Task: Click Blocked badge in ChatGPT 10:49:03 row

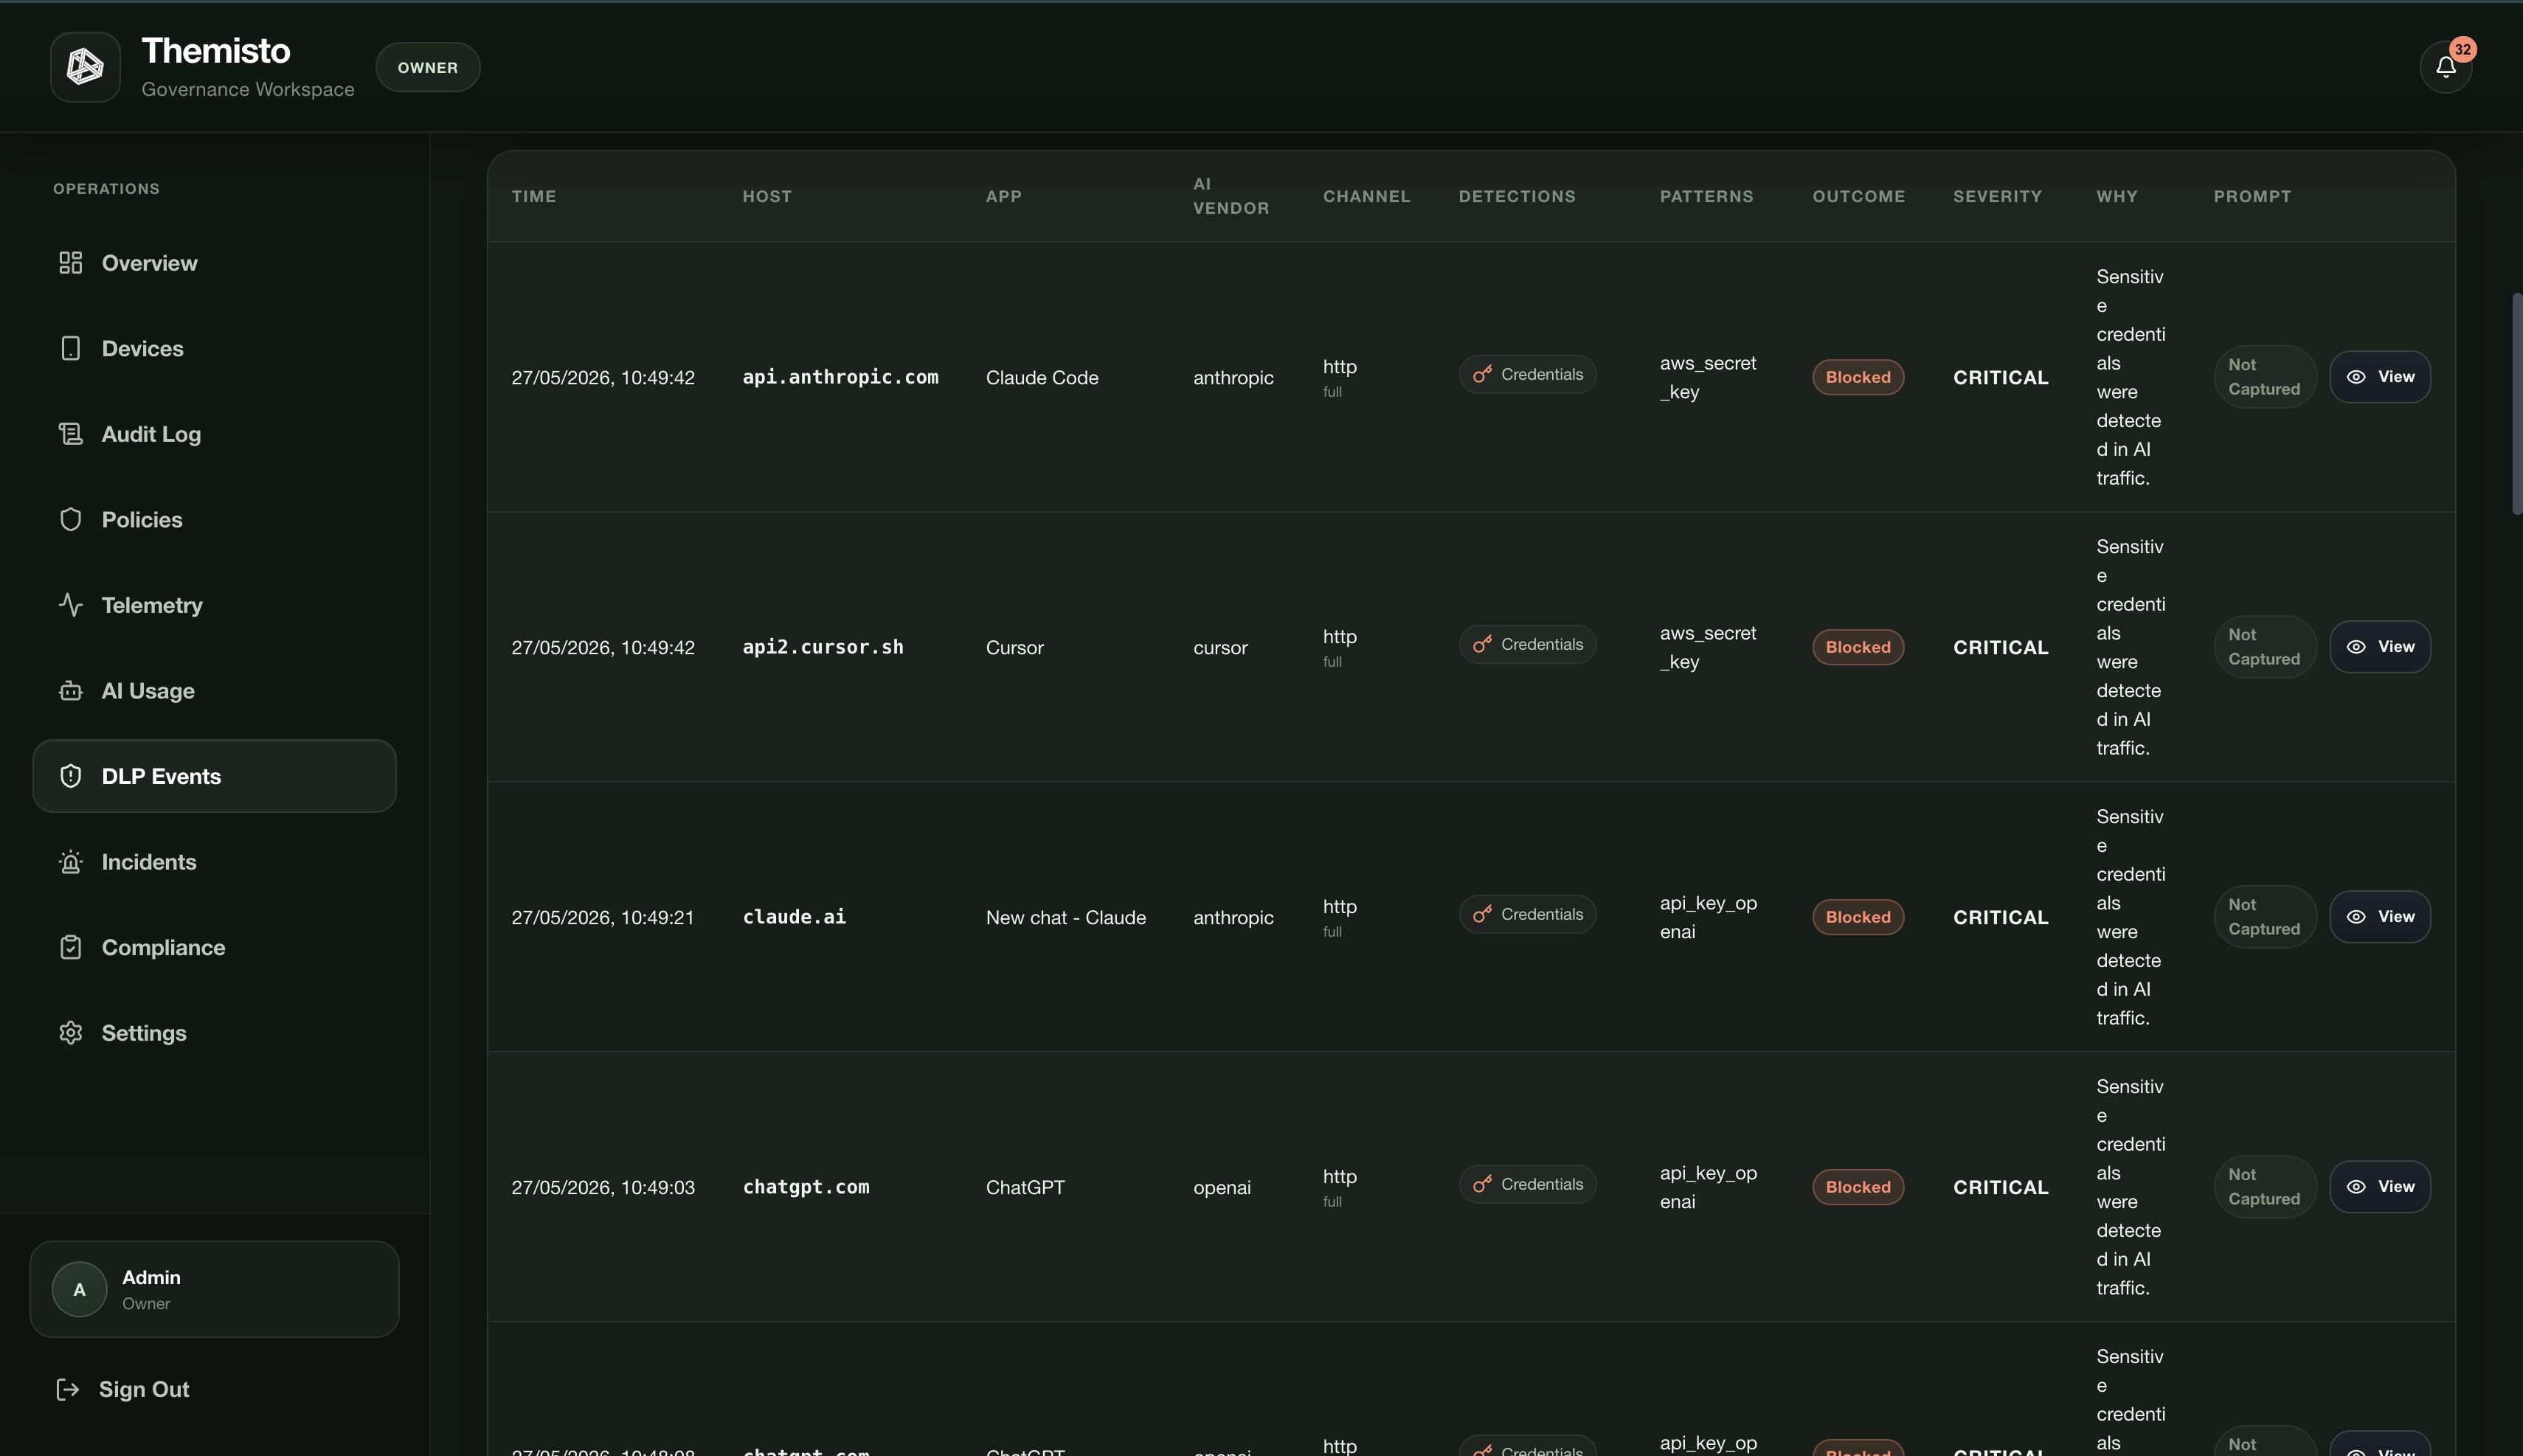Action: tap(1858, 1187)
